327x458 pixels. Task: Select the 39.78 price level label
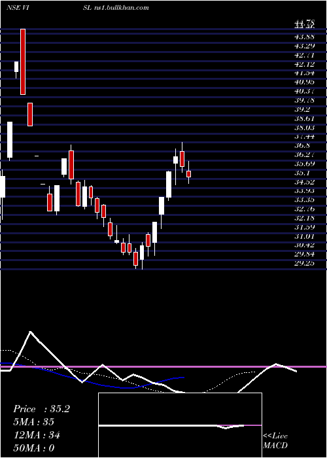tap(304, 101)
